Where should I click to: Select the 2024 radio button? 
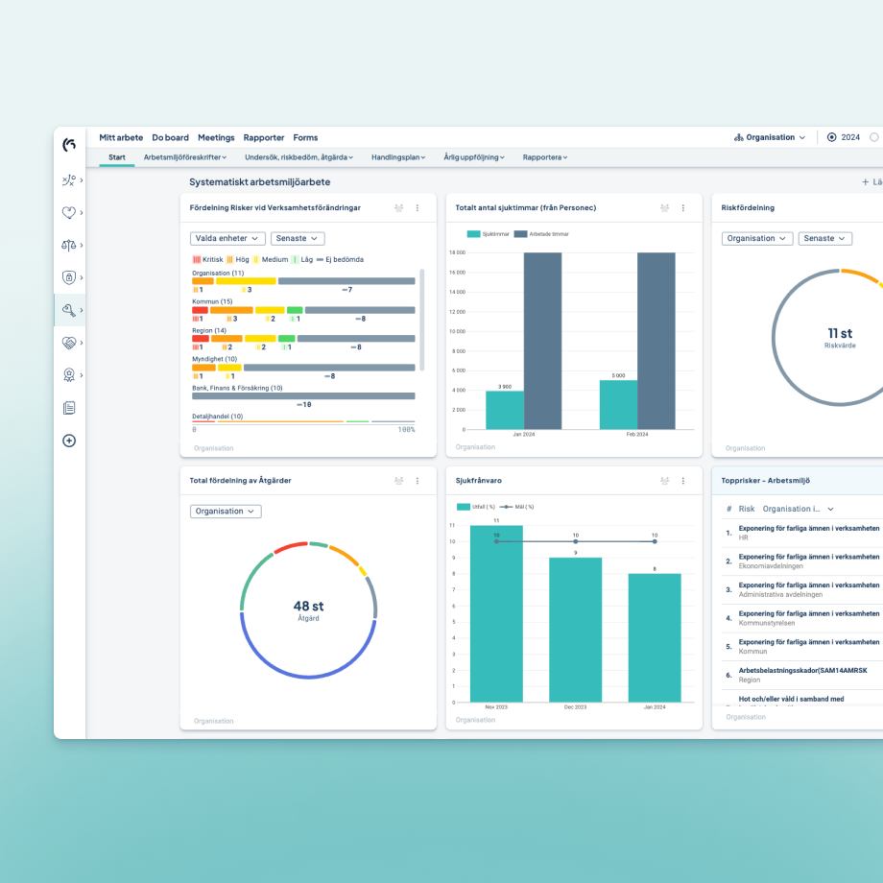point(831,137)
